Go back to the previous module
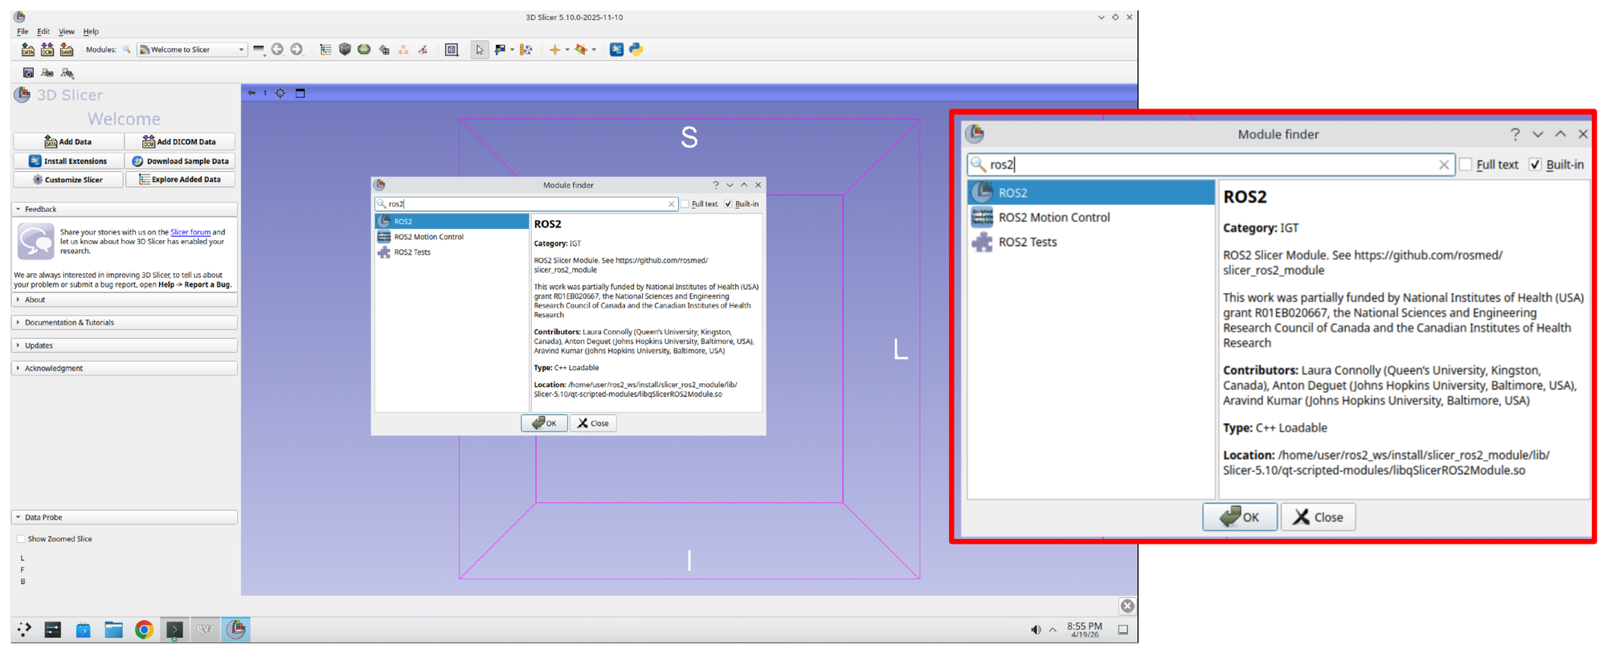The width and height of the screenshot is (1607, 653). click(277, 50)
